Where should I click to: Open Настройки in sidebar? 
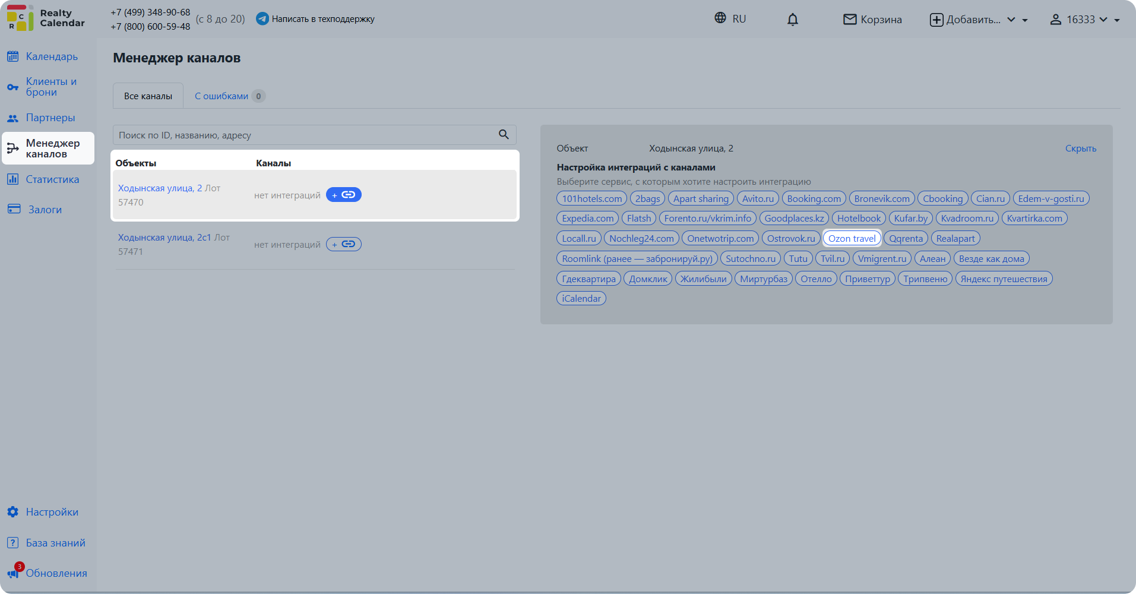[52, 512]
